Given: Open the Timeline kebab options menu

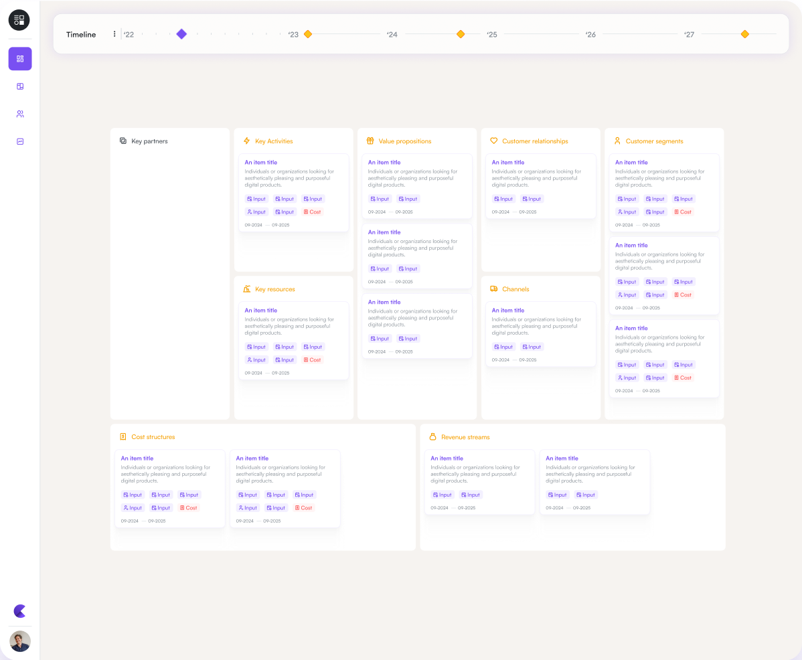Looking at the screenshot, I should (x=114, y=34).
